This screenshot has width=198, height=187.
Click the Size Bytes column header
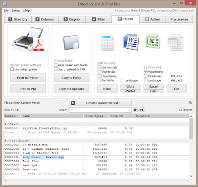pyautogui.click(x=96, y=116)
